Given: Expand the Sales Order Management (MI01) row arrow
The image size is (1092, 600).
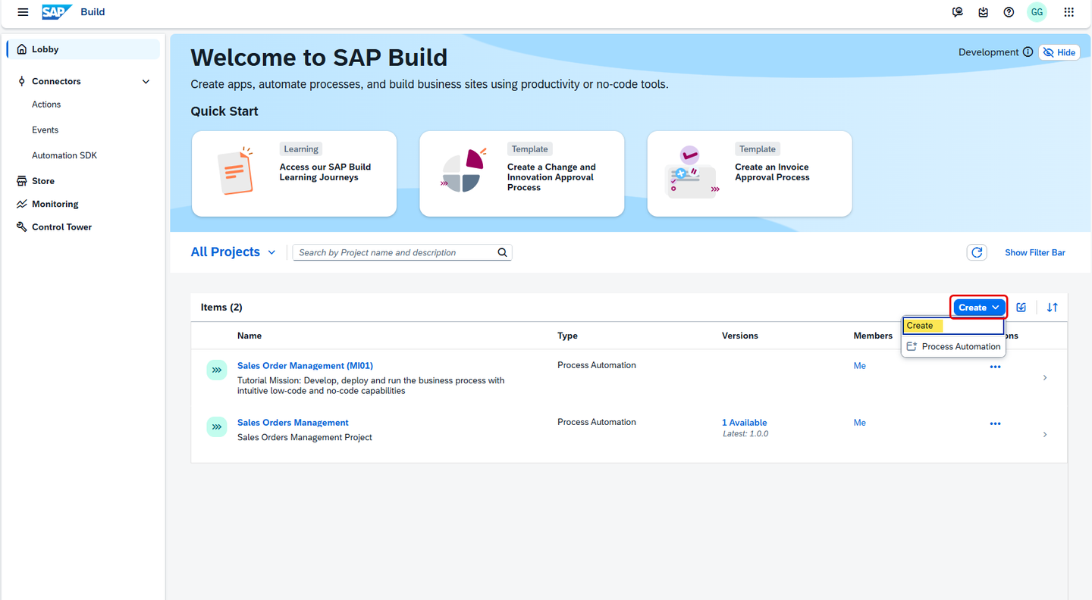Looking at the screenshot, I should tap(1045, 377).
